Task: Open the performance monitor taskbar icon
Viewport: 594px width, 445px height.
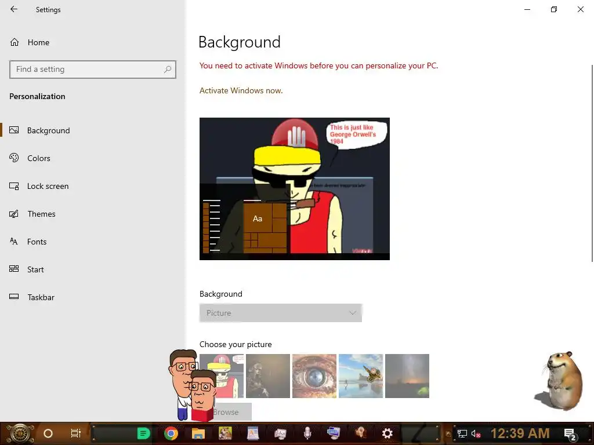Action: 280,433
